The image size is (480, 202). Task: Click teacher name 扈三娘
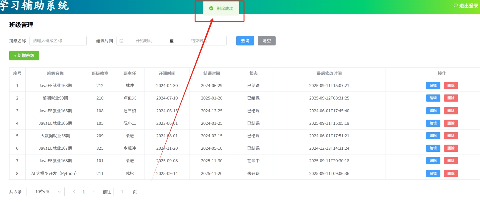click(x=130, y=111)
